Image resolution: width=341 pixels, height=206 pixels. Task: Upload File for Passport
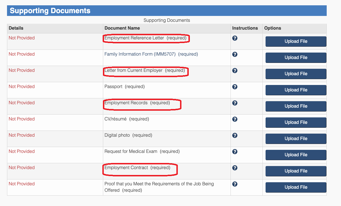coord(296,90)
